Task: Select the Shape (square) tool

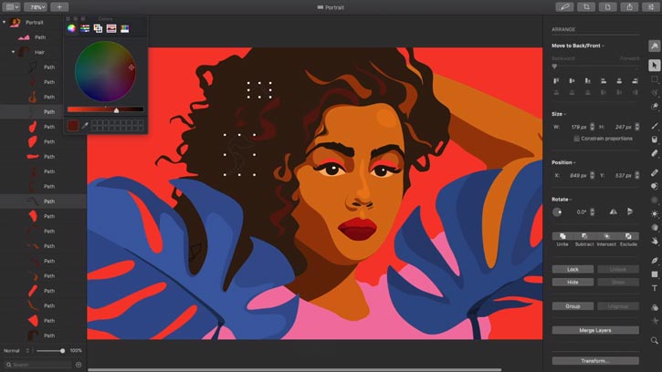Action: [x=655, y=274]
